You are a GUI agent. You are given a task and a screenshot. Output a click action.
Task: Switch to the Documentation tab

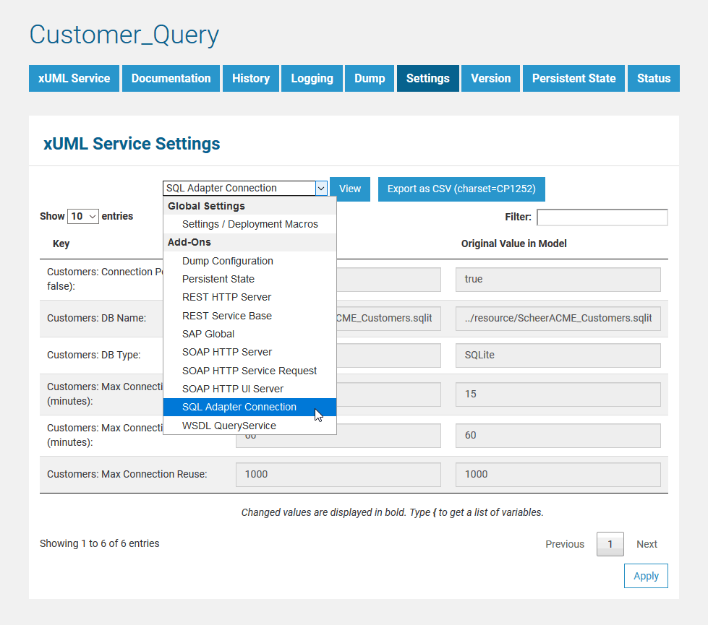171,78
